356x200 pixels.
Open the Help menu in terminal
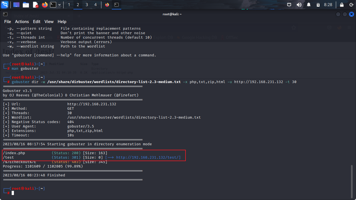pos(62,22)
